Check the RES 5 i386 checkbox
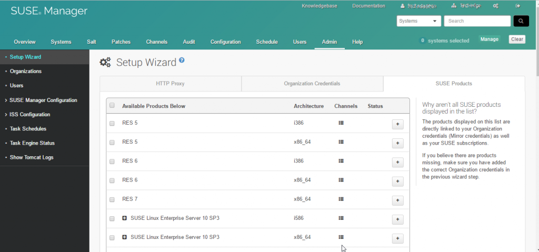The height and width of the screenshot is (252, 539). point(112,124)
